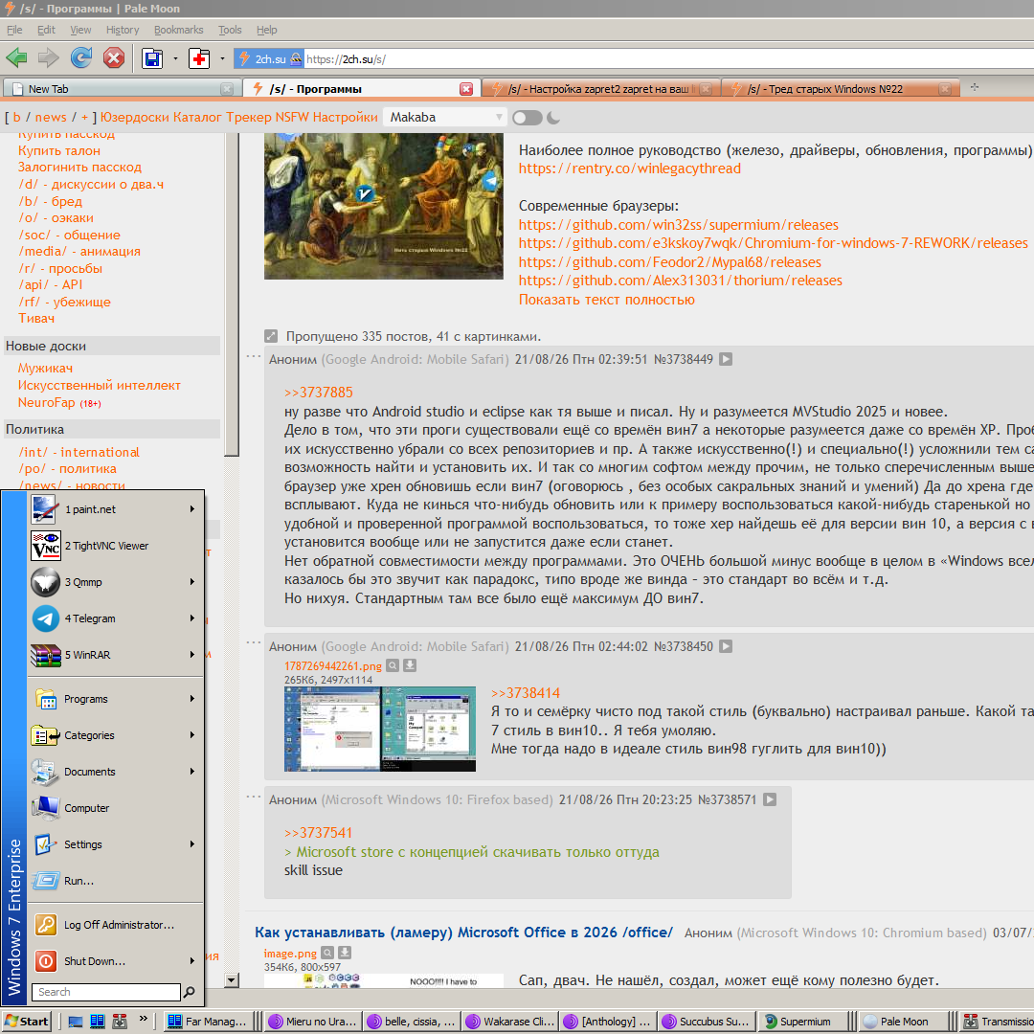Image resolution: width=1034 pixels, height=1034 pixels.
Task: Open WinRAR from the Start menu
Action: pos(116,654)
